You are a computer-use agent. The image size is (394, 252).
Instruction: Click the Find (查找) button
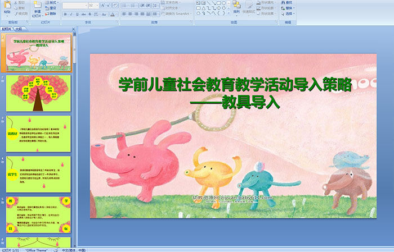pyautogui.click(x=287, y=2)
